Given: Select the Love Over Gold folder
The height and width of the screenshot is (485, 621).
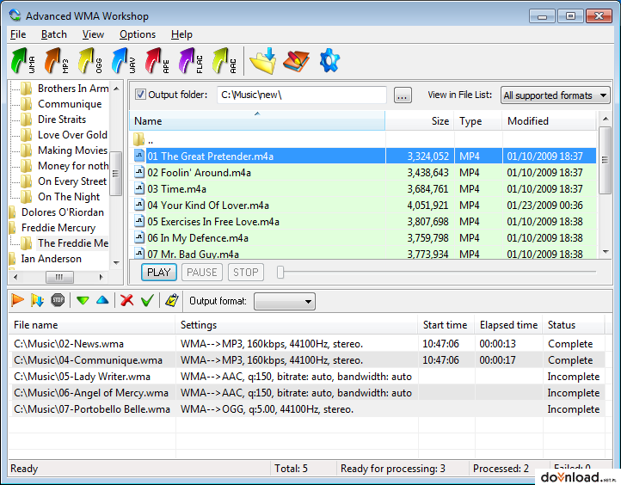Looking at the screenshot, I should click(x=72, y=135).
